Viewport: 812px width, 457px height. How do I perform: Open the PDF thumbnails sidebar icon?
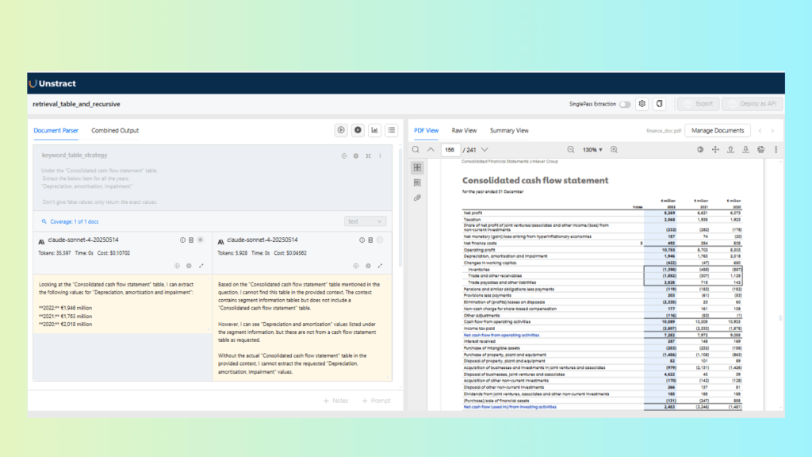pyautogui.click(x=417, y=167)
